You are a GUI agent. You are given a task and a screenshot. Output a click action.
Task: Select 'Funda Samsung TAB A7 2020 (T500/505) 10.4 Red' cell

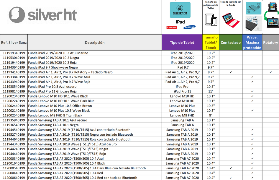pos(95,173)
